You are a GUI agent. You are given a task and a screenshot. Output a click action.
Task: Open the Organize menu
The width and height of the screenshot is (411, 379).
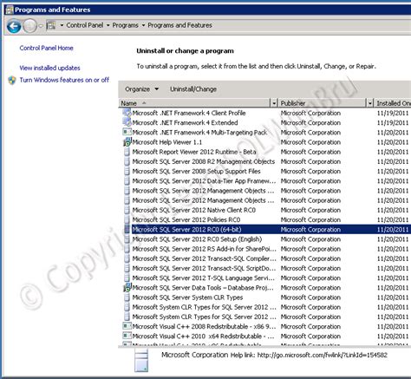[x=141, y=89]
